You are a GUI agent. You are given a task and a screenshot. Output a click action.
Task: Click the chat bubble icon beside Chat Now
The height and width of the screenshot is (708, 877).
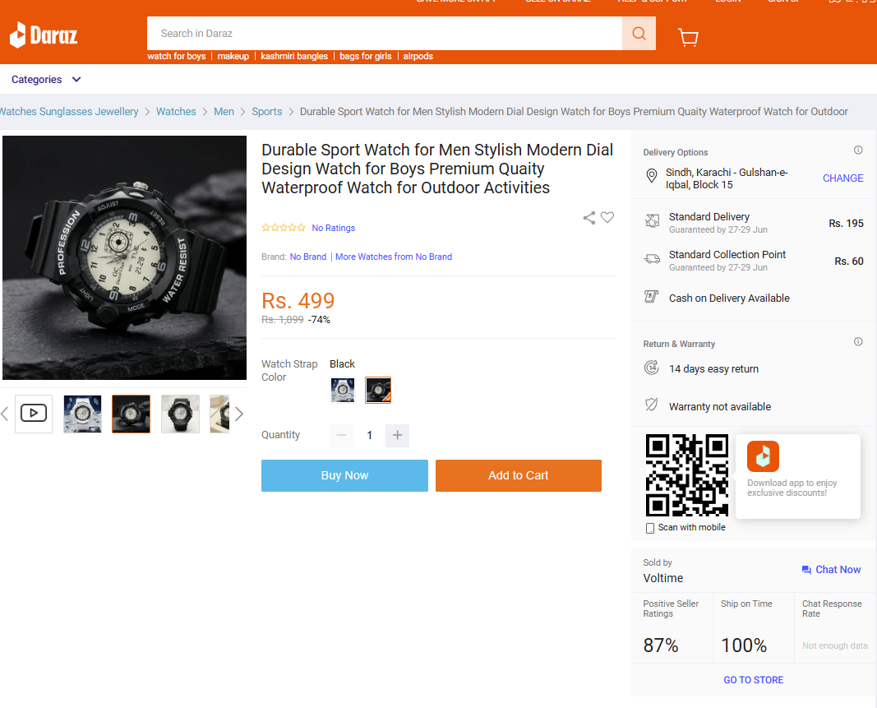806,570
